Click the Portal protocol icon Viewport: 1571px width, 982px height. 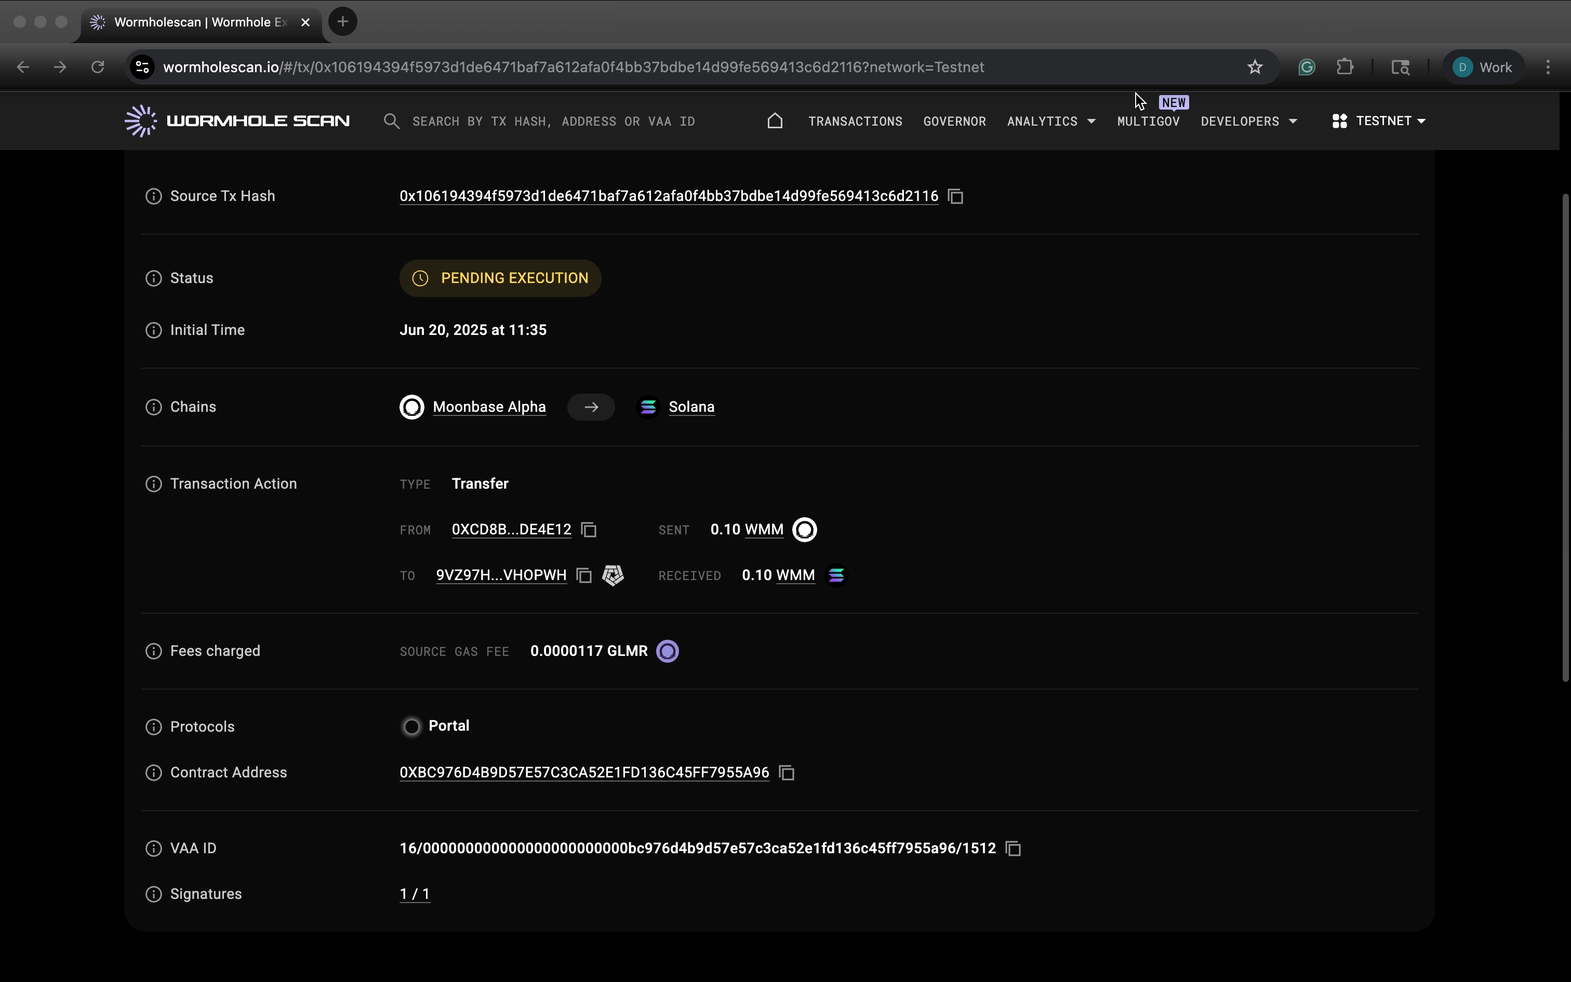tap(411, 727)
